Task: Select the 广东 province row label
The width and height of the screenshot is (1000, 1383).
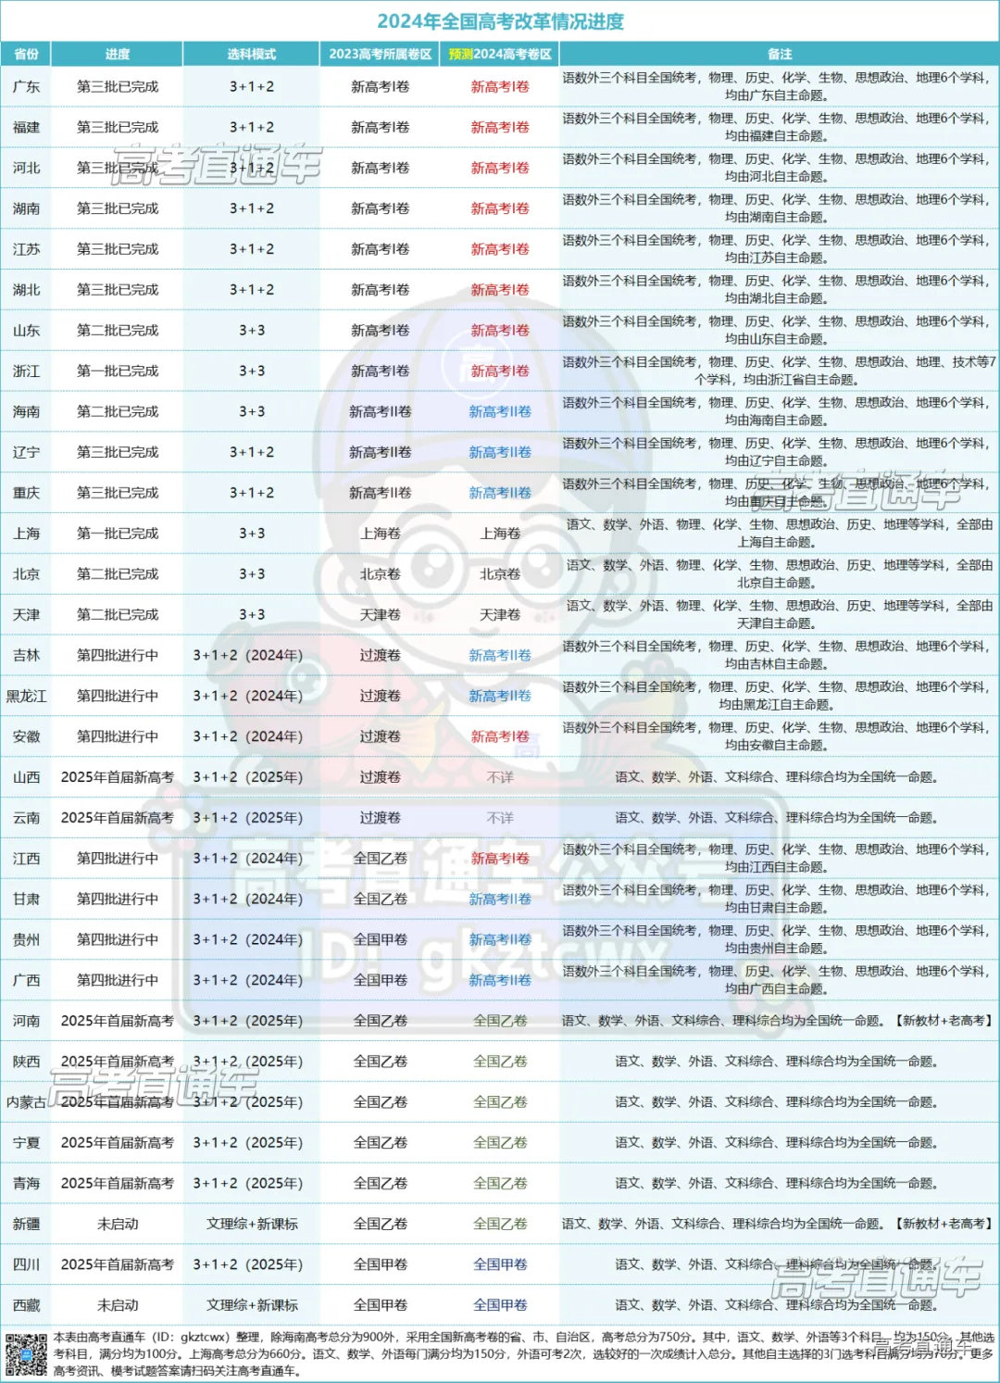Action: point(29,88)
